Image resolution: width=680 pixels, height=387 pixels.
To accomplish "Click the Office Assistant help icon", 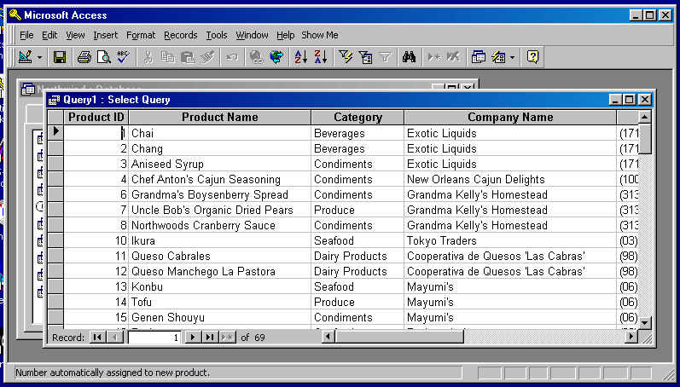I will (x=532, y=57).
